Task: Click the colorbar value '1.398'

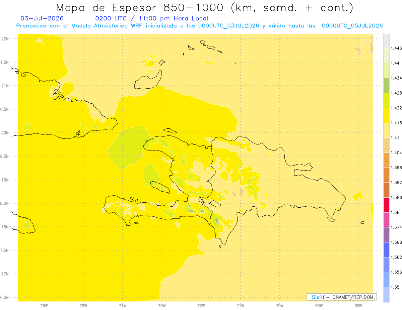Action: pyautogui.click(x=396, y=168)
